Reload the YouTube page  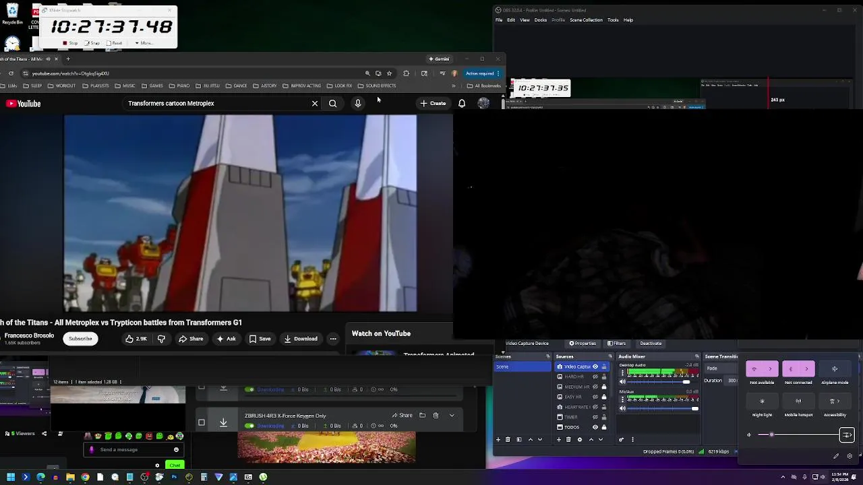(x=11, y=73)
